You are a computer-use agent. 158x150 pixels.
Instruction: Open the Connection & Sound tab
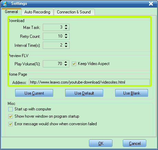click(74, 12)
